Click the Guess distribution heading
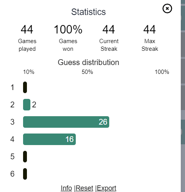 (88, 62)
